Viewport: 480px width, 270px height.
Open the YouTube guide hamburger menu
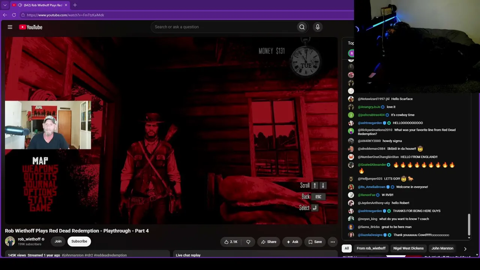[10, 27]
